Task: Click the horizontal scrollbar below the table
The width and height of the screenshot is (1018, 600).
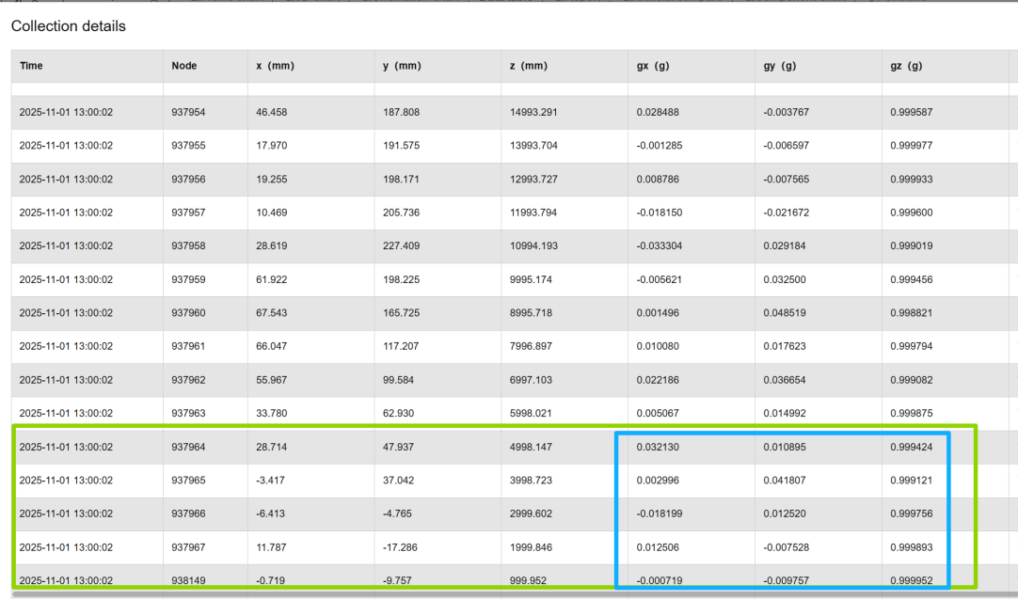Action: [x=515, y=592]
